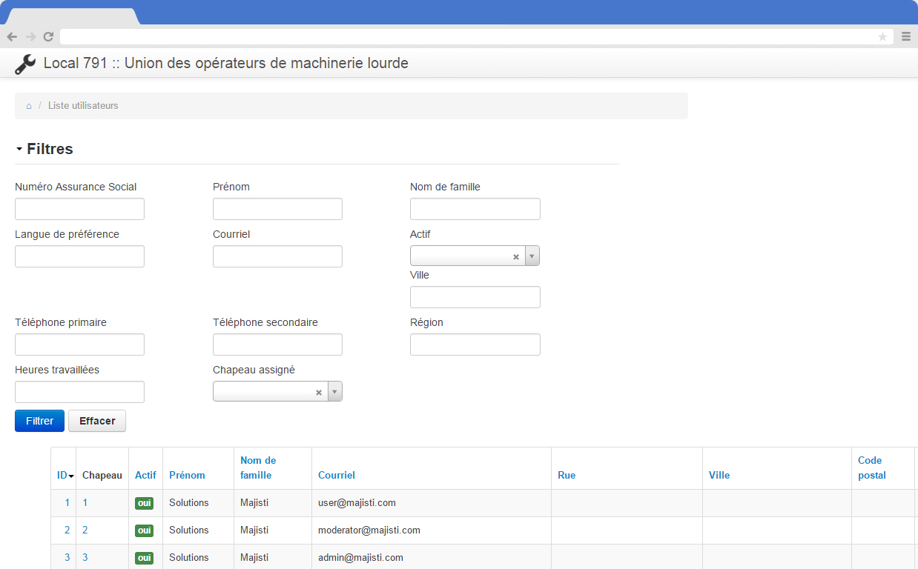Sort by Nom de famille header
Image resolution: width=918 pixels, height=569 pixels.
[x=257, y=467]
